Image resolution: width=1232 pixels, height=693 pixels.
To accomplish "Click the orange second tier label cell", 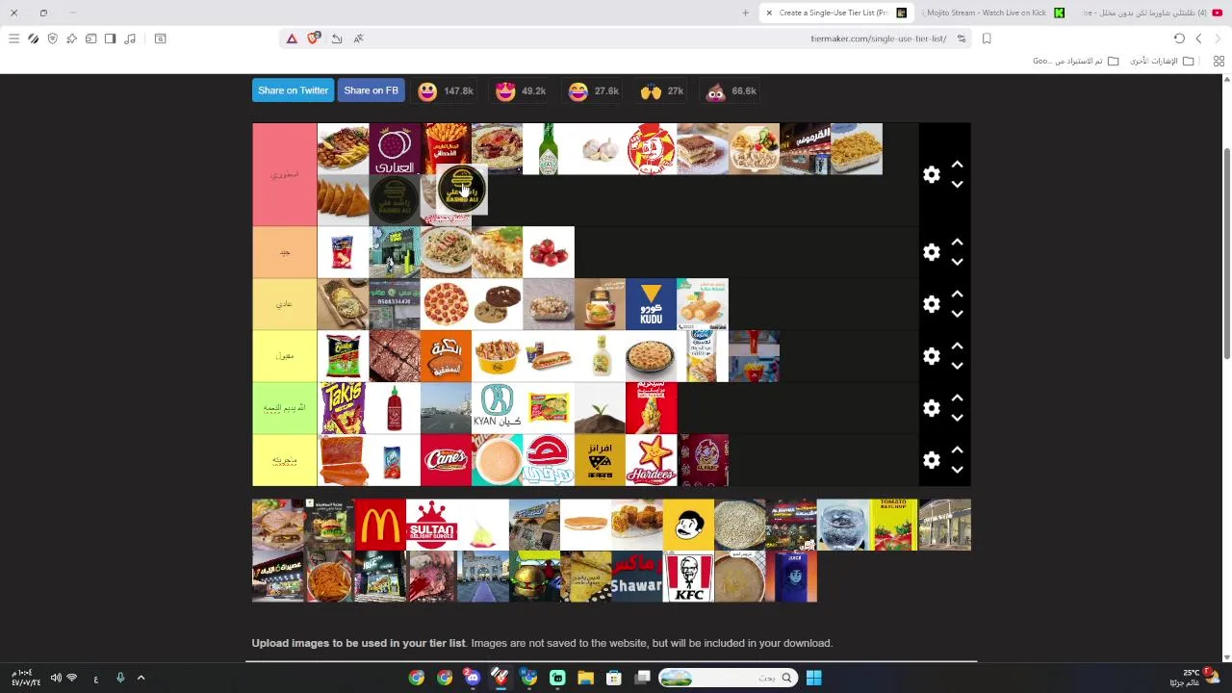I will click(284, 252).
